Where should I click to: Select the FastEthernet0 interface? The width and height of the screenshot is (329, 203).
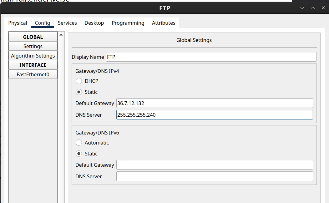click(33, 74)
